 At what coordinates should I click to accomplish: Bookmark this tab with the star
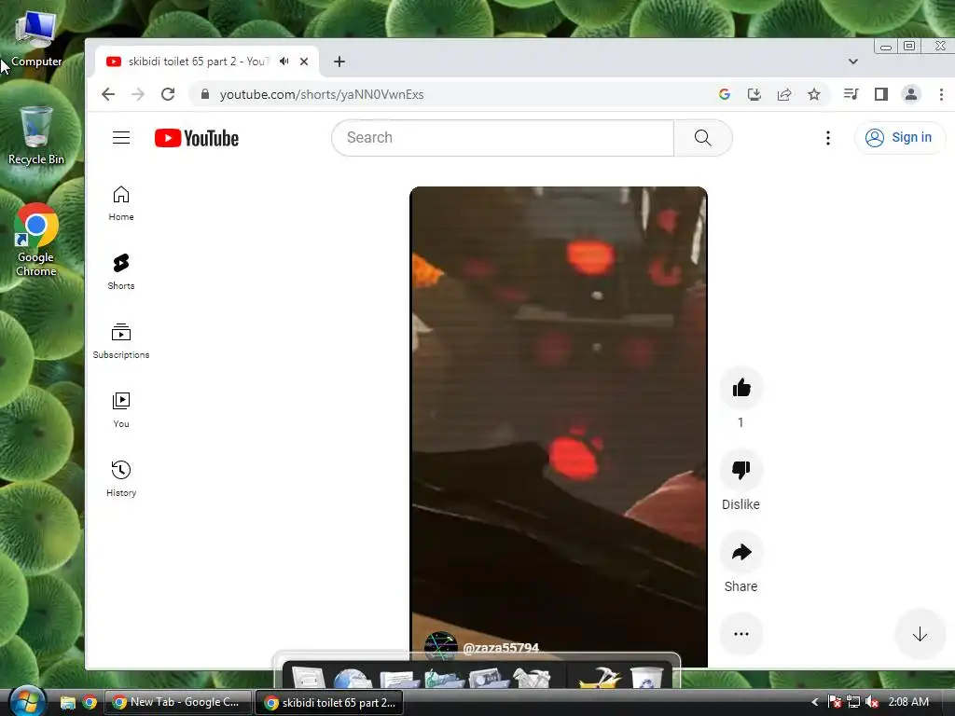click(814, 94)
